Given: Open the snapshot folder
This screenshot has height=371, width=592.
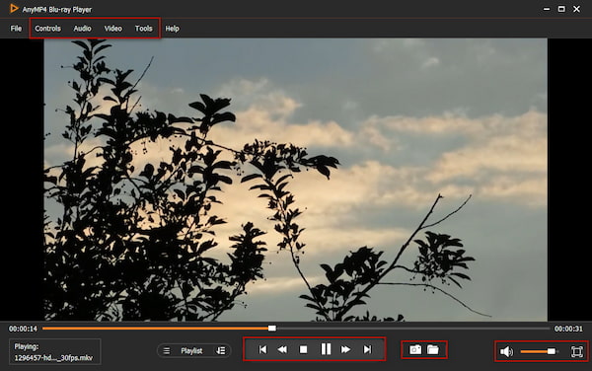Looking at the screenshot, I should 433,350.
